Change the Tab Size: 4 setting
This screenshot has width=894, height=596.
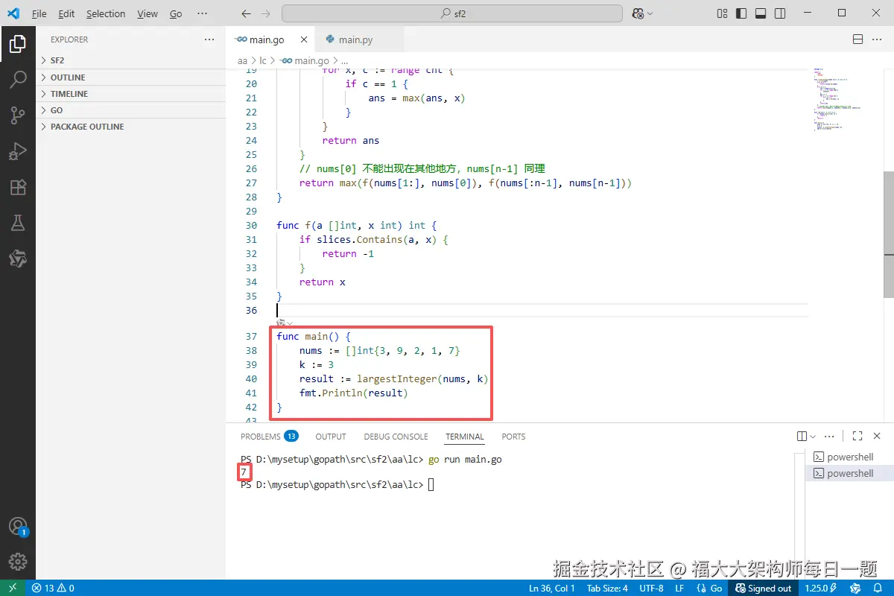click(x=607, y=588)
